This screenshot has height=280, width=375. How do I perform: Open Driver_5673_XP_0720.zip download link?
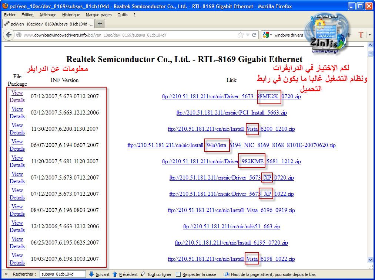point(231,178)
